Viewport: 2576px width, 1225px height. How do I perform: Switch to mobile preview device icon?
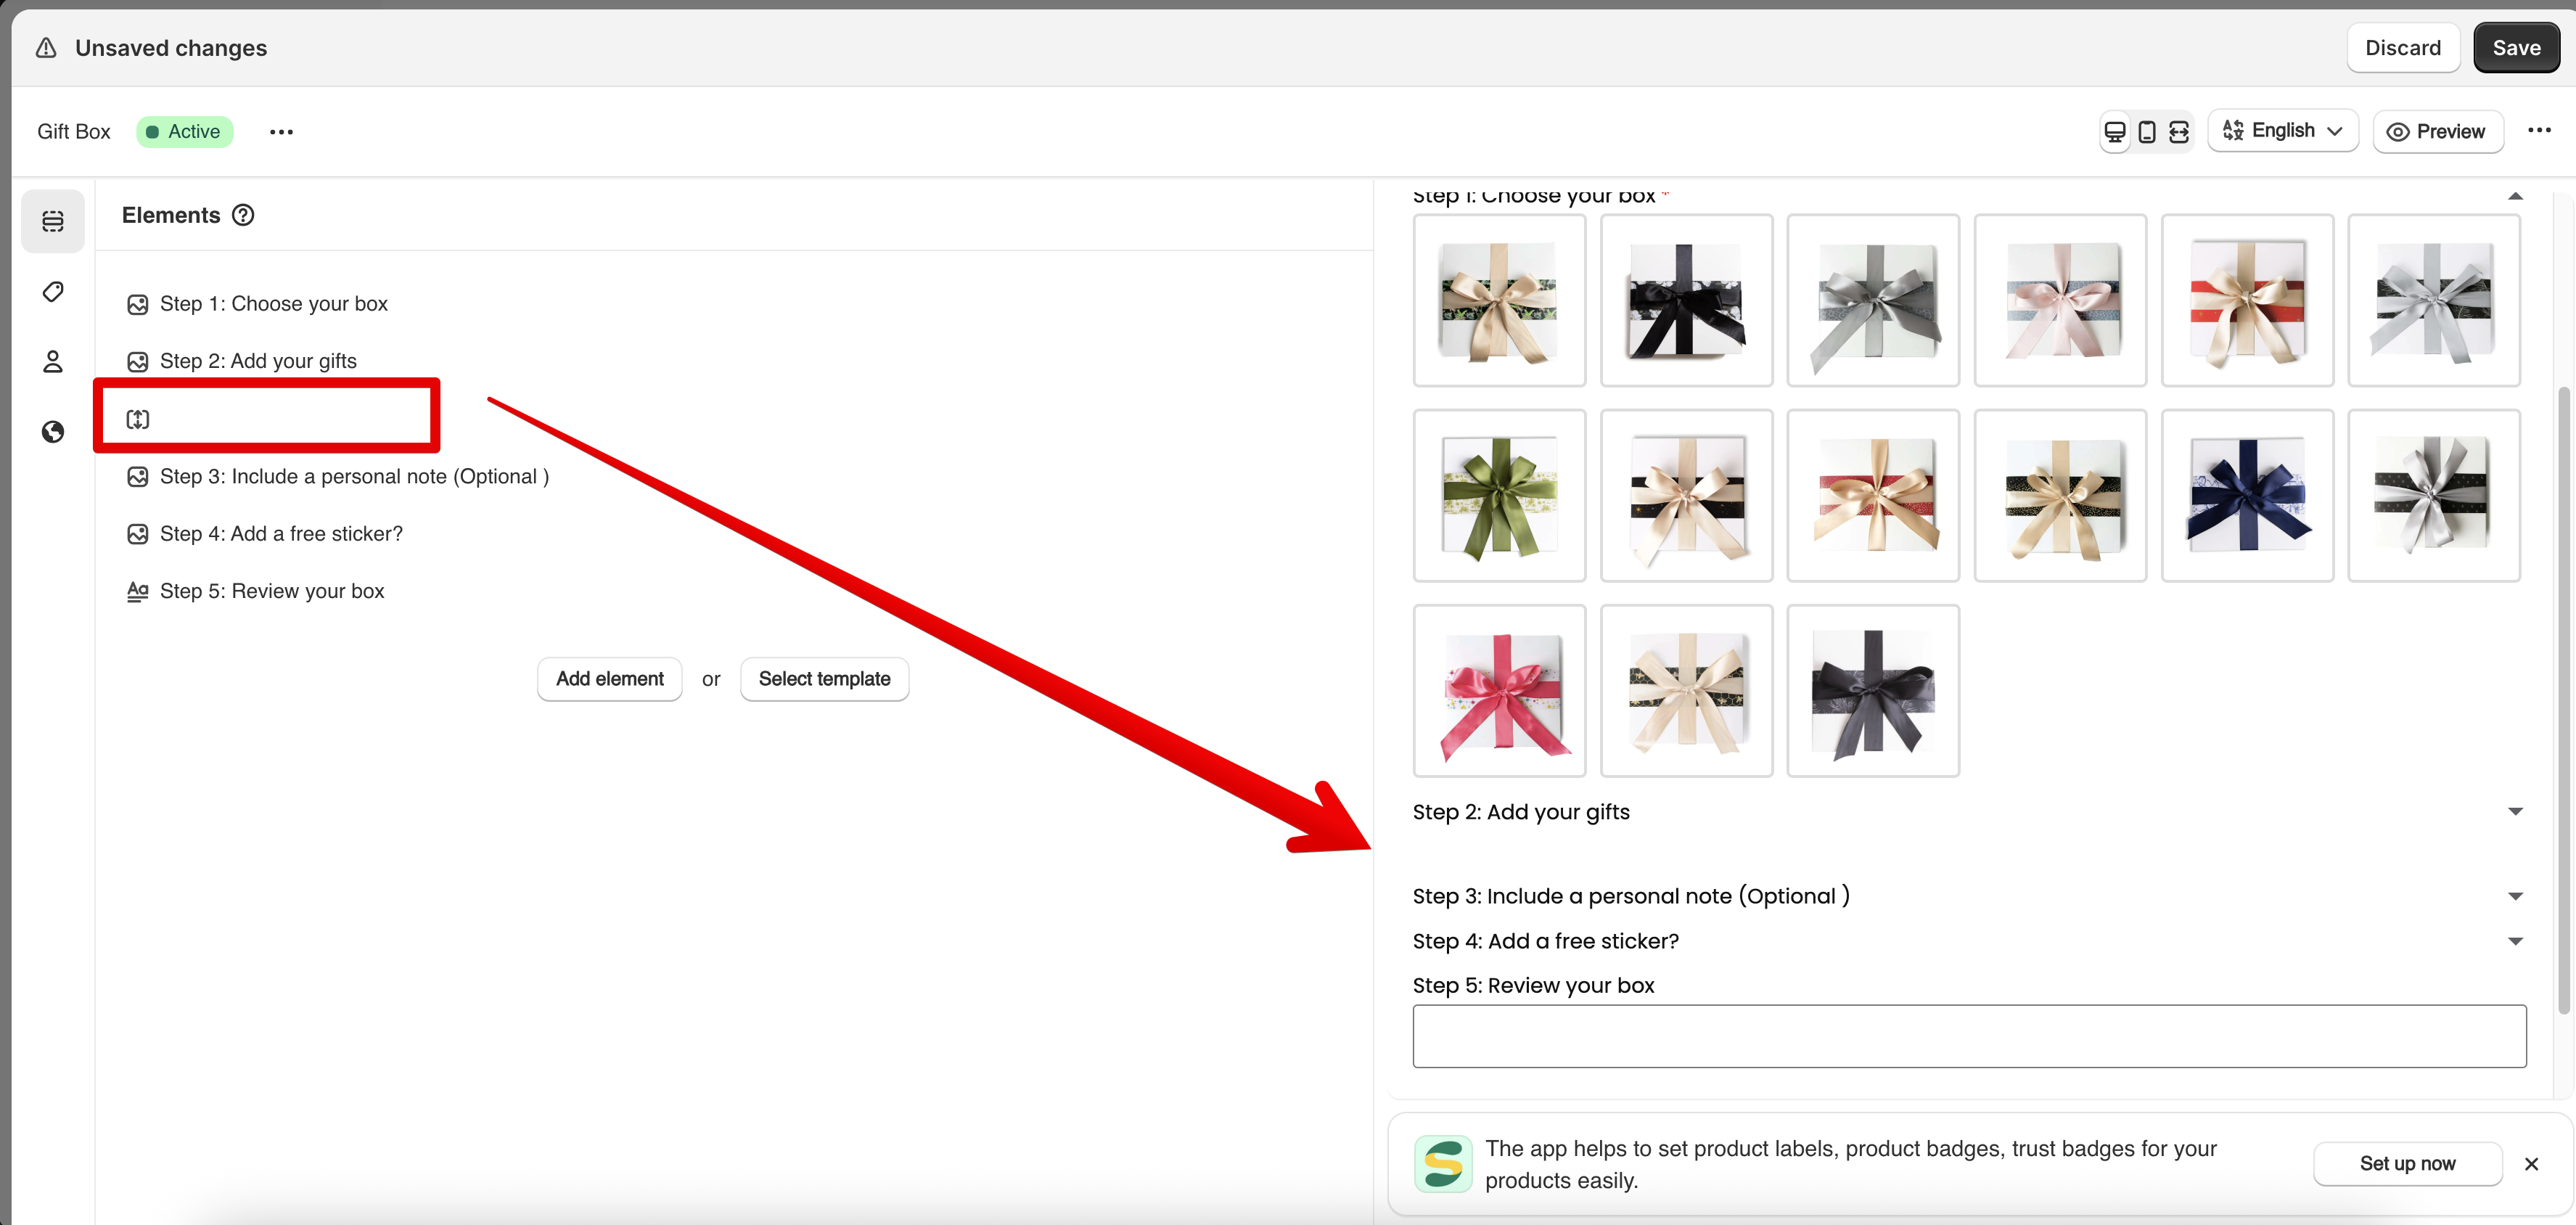[x=2146, y=132]
